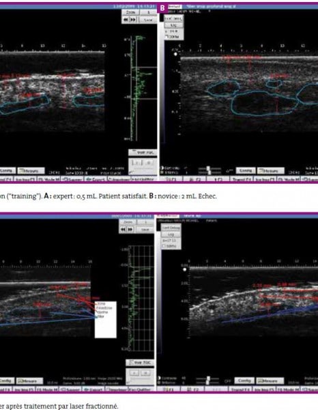This screenshot has width=318, height=410.
Task: Click the Save button in the top window
Action: (148, 20)
